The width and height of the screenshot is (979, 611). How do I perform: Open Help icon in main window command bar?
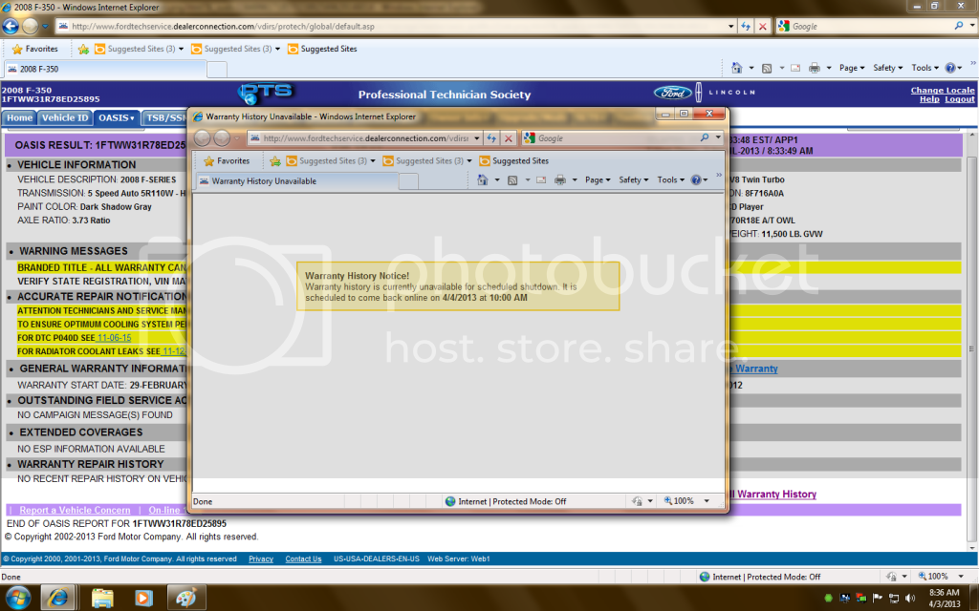point(950,68)
